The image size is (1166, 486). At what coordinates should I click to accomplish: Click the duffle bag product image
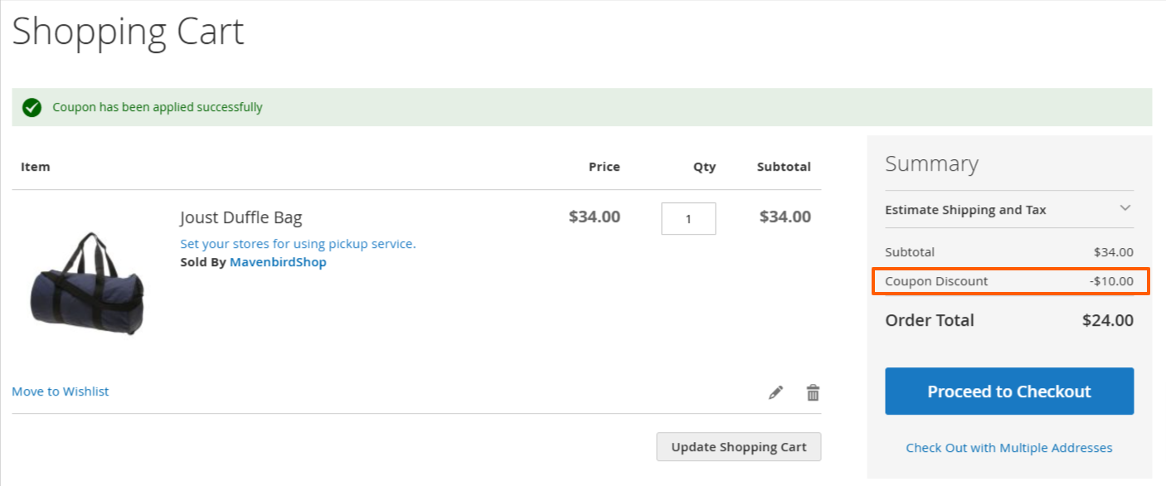(x=85, y=284)
